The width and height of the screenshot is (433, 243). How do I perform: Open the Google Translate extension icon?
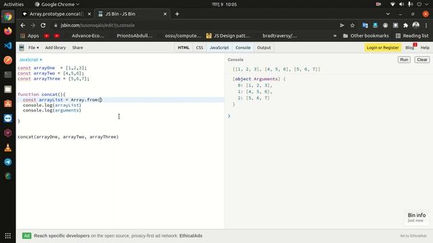coord(365,26)
